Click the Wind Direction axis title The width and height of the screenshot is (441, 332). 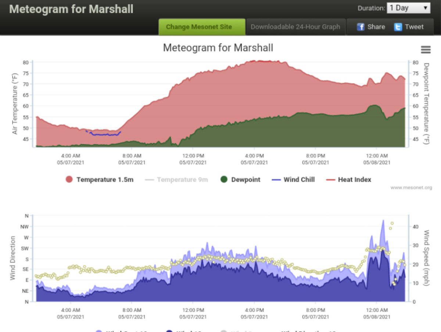[13, 258]
